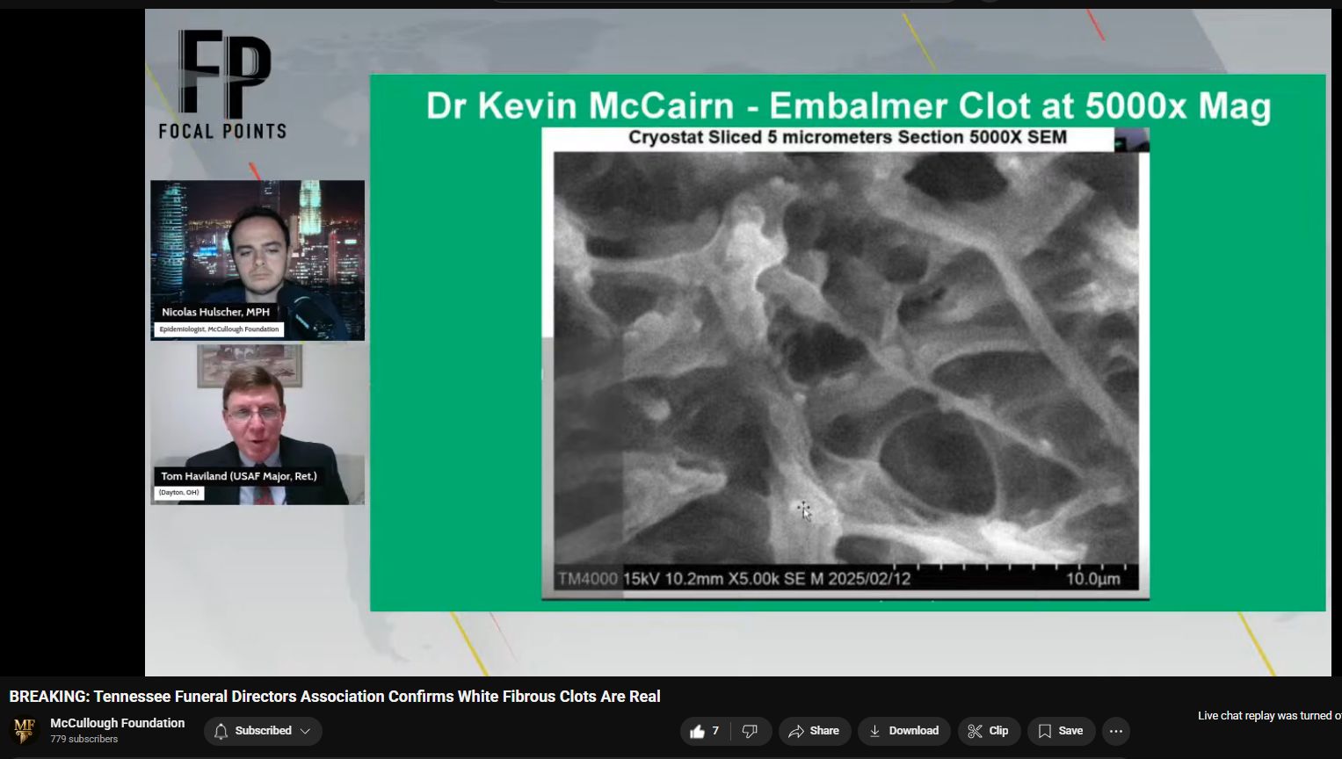Click the live chat replay notice
The height and width of the screenshot is (759, 1342).
click(x=1269, y=716)
